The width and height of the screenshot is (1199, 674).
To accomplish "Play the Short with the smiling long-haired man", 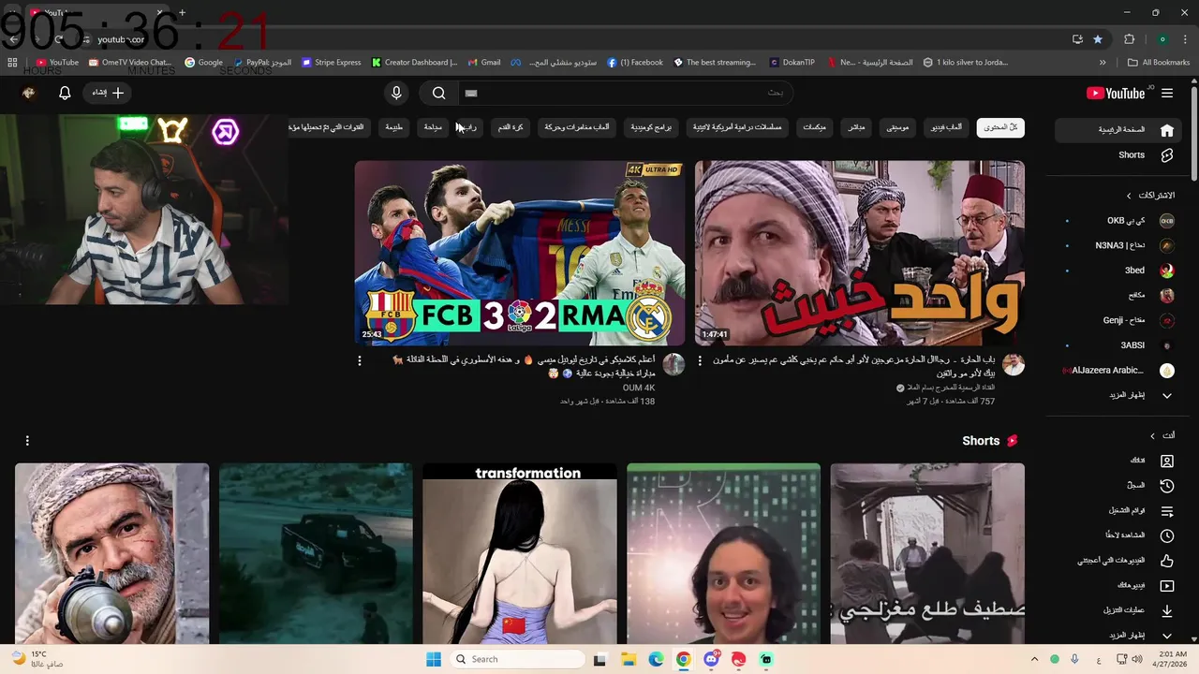I will (x=724, y=553).
